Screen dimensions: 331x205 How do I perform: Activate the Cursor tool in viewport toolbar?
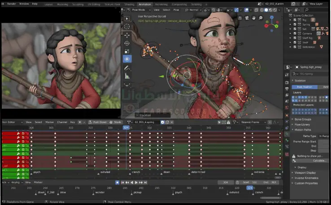click(x=127, y=26)
